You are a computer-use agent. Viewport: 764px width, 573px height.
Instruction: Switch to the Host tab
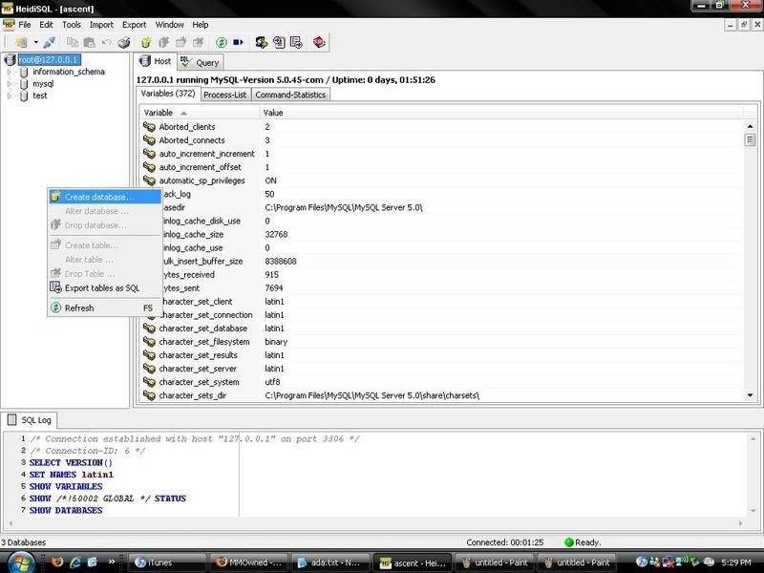point(156,61)
